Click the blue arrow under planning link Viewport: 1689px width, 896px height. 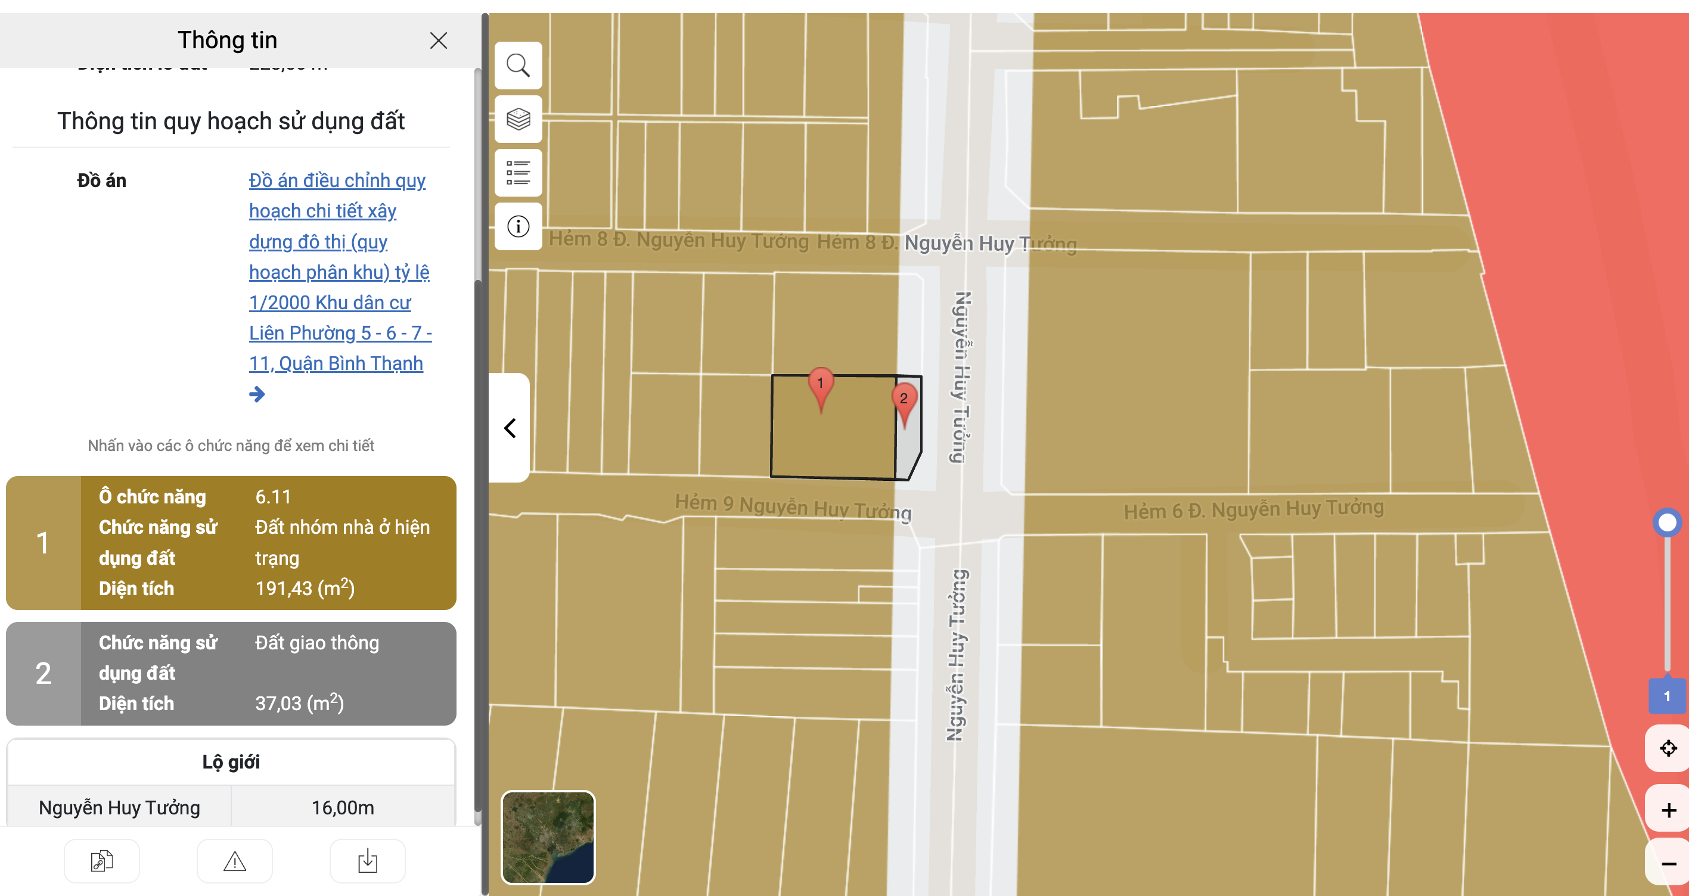[257, 394]
